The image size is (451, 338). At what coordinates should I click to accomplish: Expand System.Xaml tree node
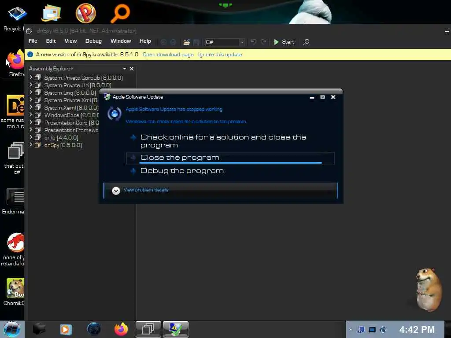click(x=31, y=107)
